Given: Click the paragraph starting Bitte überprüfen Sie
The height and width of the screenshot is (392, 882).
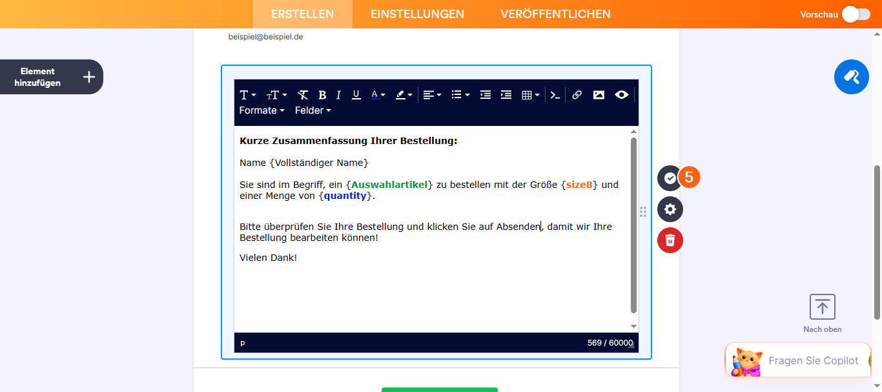Looking at the screenshot, I should (x=426, y=232).
